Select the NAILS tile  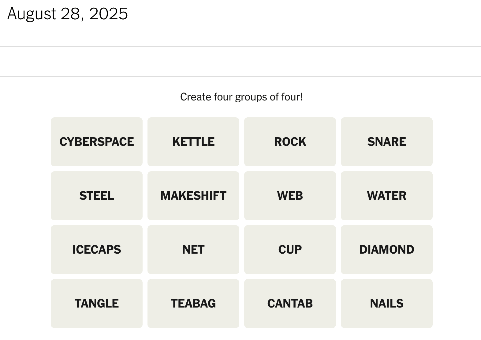386,304
